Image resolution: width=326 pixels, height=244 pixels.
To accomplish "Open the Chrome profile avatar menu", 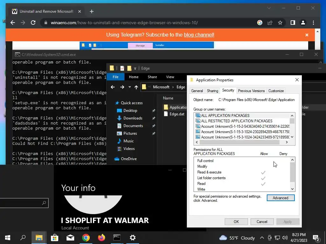I will (303, 23).
